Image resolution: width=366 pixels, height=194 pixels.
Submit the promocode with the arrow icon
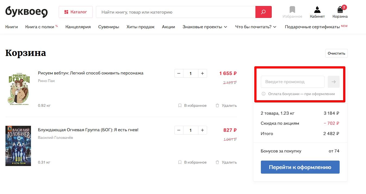333,82
